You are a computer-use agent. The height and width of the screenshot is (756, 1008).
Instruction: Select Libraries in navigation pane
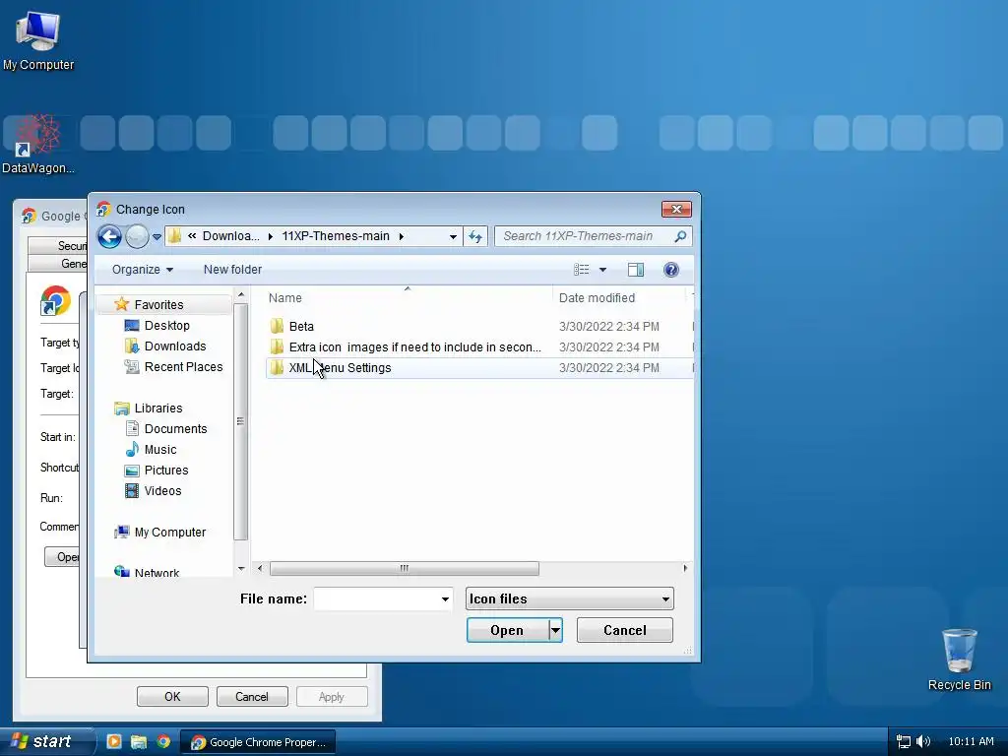coord(158,409)
